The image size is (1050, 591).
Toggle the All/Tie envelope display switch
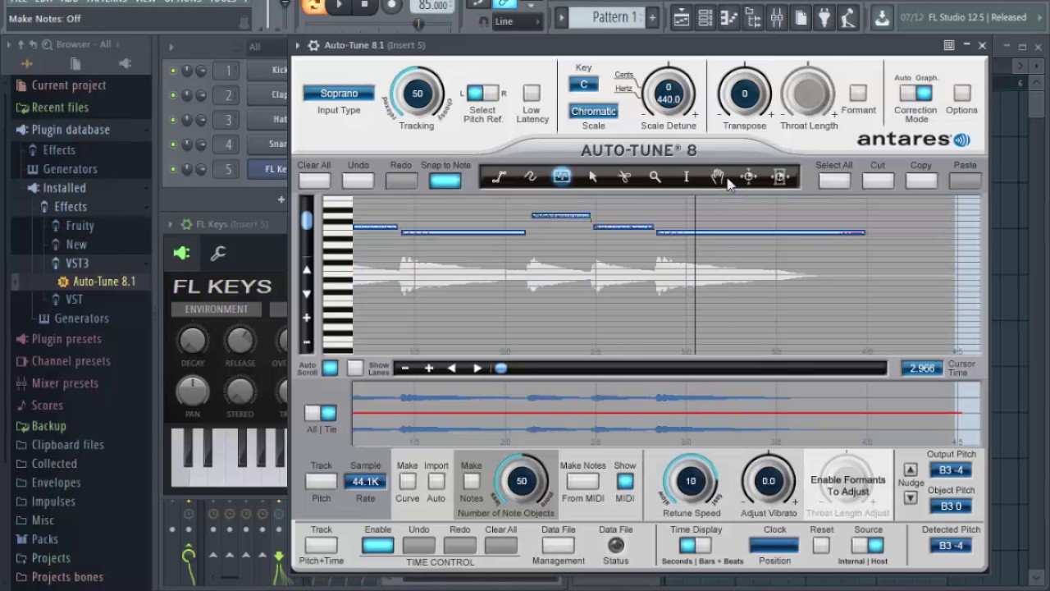(321, 413)
